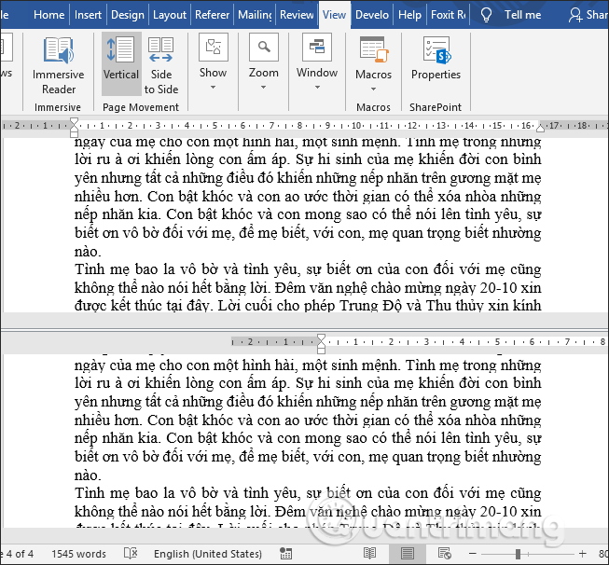
Task: Click the word 'Tình' in upper pane's last paragraph
Action: point(88,269)
